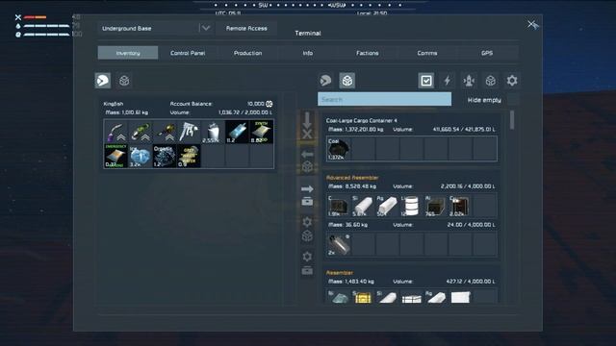Open the GPS tab
This screenshot has width=616, height=346.
[487, 53]
